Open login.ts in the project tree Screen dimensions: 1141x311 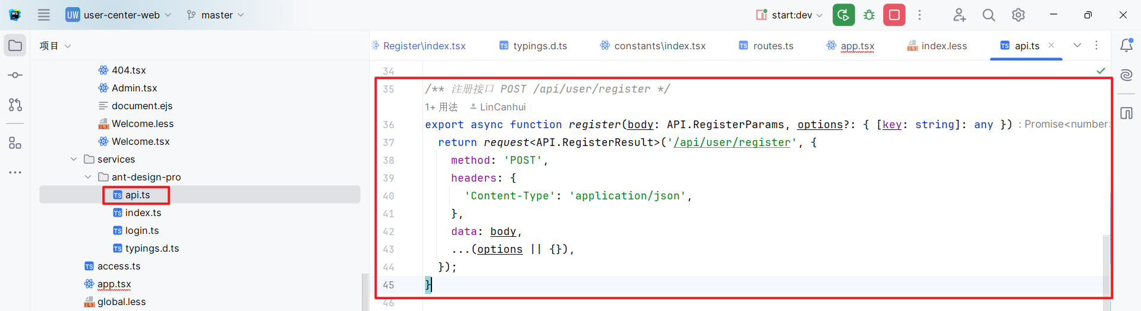141,230
